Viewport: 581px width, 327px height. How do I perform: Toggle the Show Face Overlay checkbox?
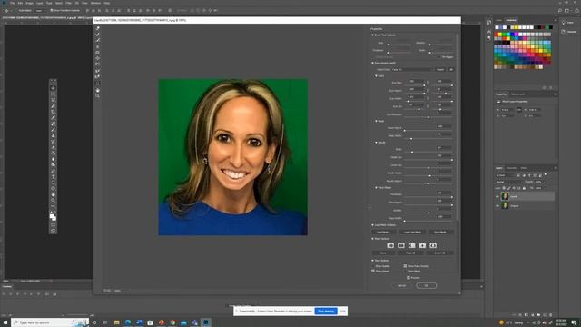pos(405,266)
